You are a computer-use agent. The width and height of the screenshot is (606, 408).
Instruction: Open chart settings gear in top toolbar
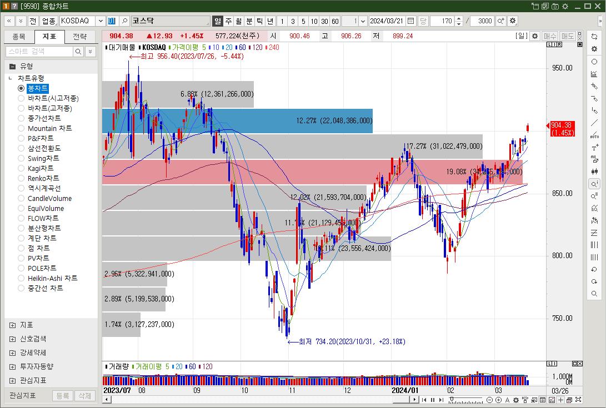[513, 21]
